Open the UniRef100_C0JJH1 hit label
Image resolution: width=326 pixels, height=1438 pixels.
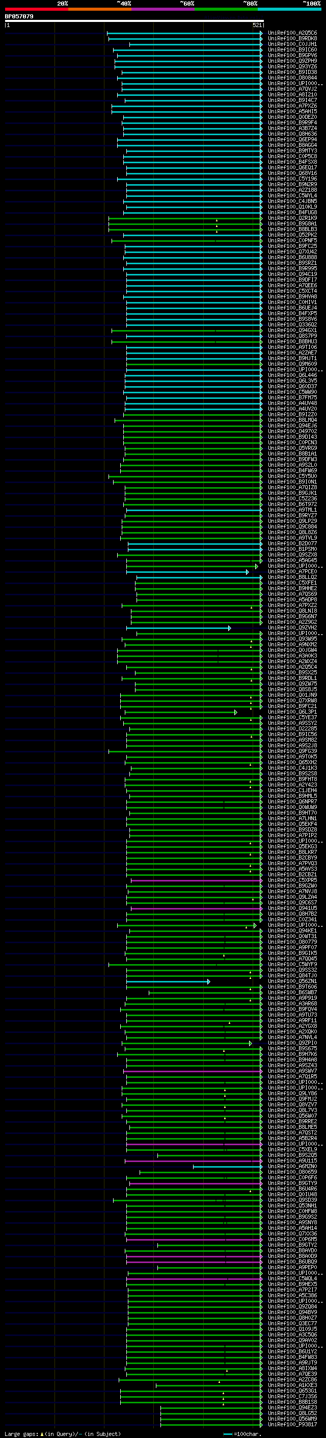[x=292, y=44]
